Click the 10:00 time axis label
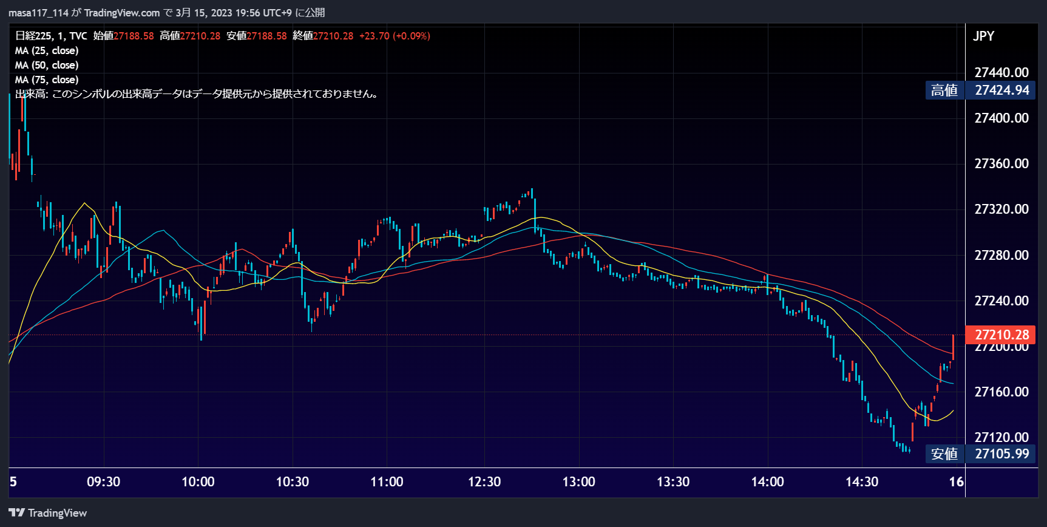The width and height of the screenshot is (1047, 527). (198, 482)
